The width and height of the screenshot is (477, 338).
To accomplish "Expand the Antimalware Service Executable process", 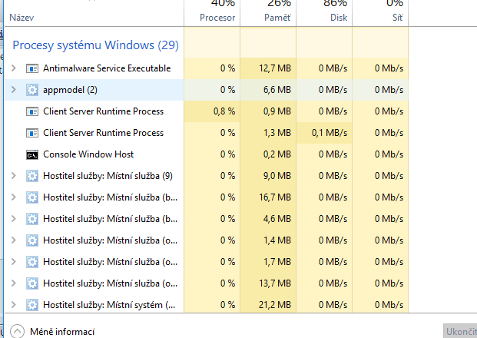I will [x=13, y=68].
